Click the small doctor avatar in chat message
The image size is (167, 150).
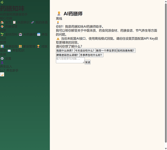pos(58,22)
